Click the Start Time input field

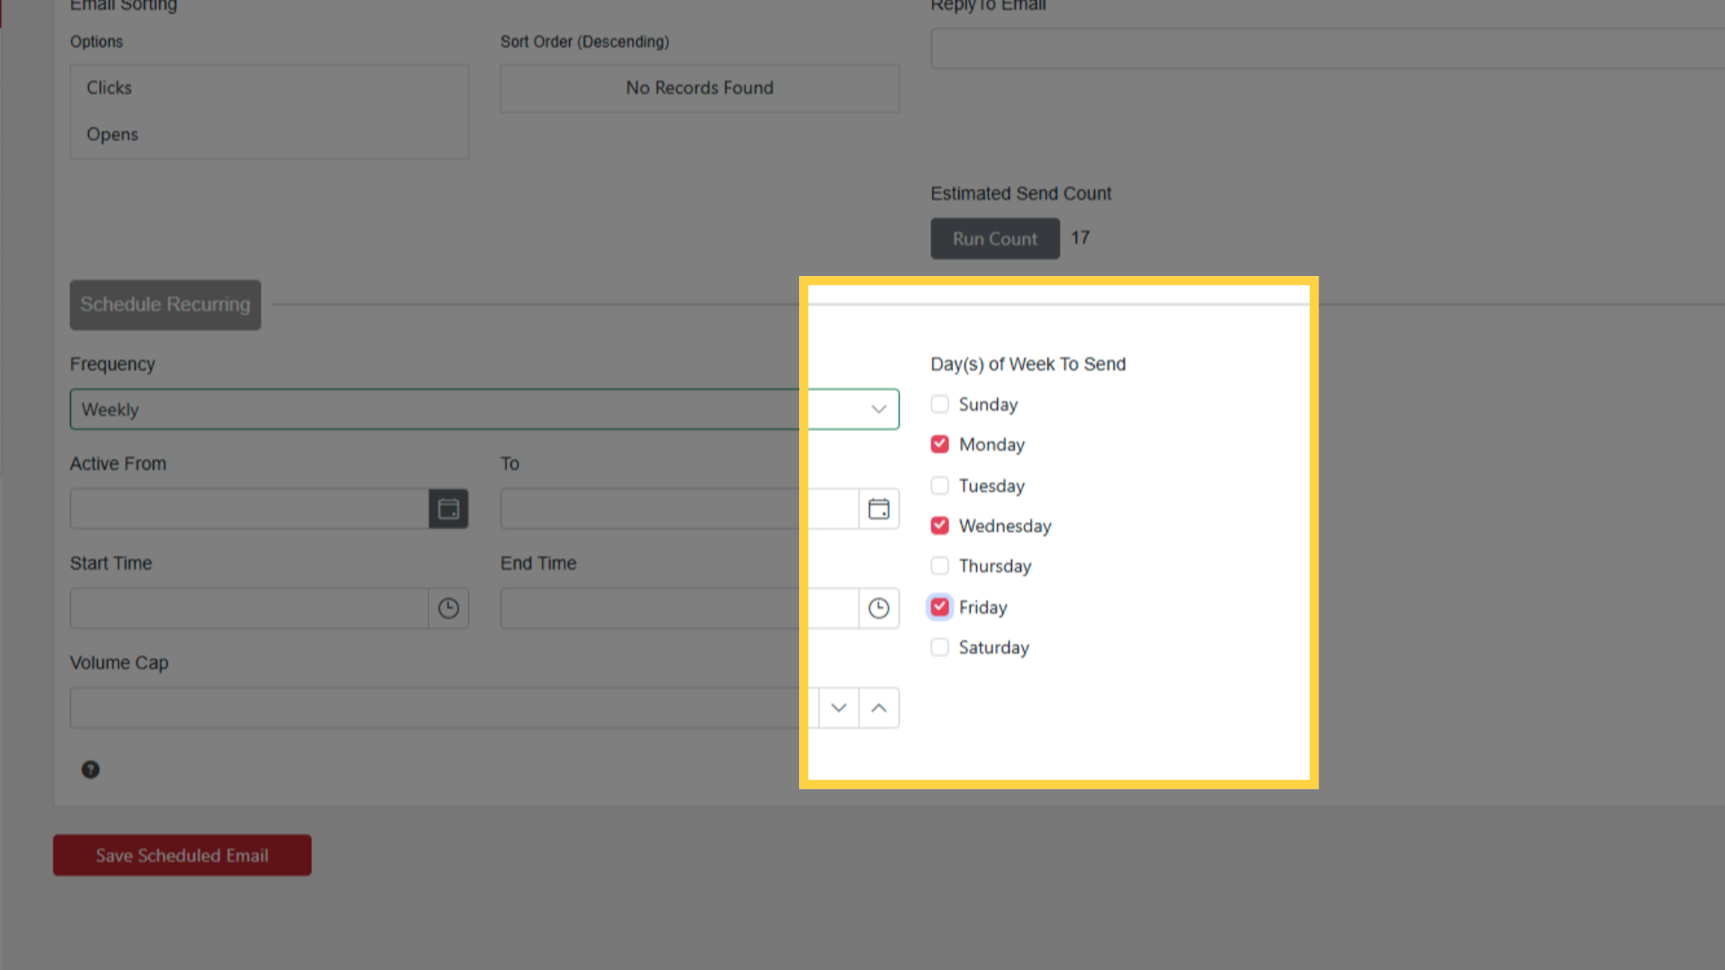point(249,609)
